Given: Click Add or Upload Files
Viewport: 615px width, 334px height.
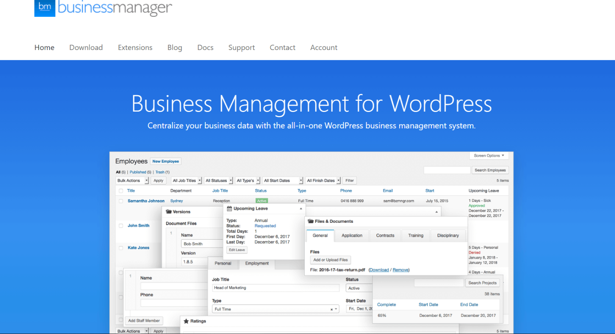Looking at the screenshot, I should 330,260.
